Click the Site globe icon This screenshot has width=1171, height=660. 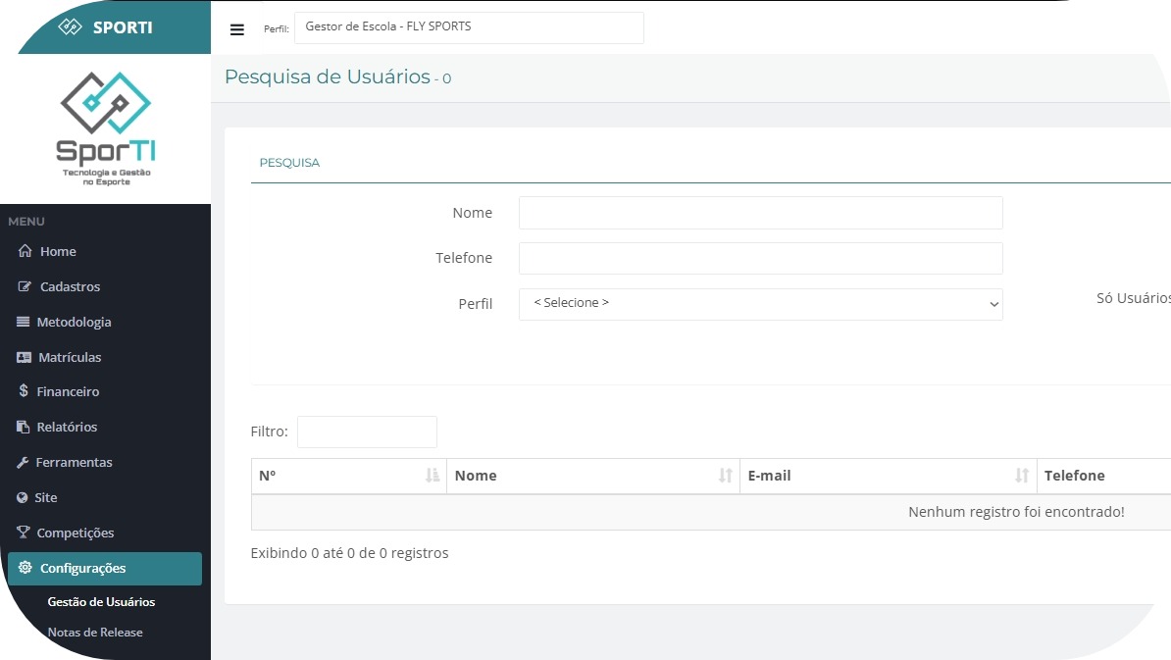[x=23, y=497]
